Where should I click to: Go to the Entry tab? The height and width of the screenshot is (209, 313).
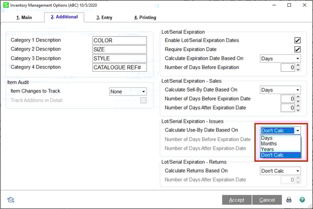click(104, 18)
